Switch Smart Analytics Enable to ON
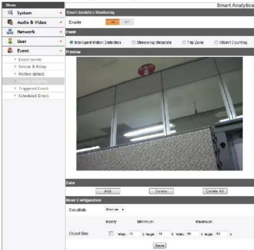The width and height of the screenshot is (254, 250). pyautogui.click(x=112, y=22)
